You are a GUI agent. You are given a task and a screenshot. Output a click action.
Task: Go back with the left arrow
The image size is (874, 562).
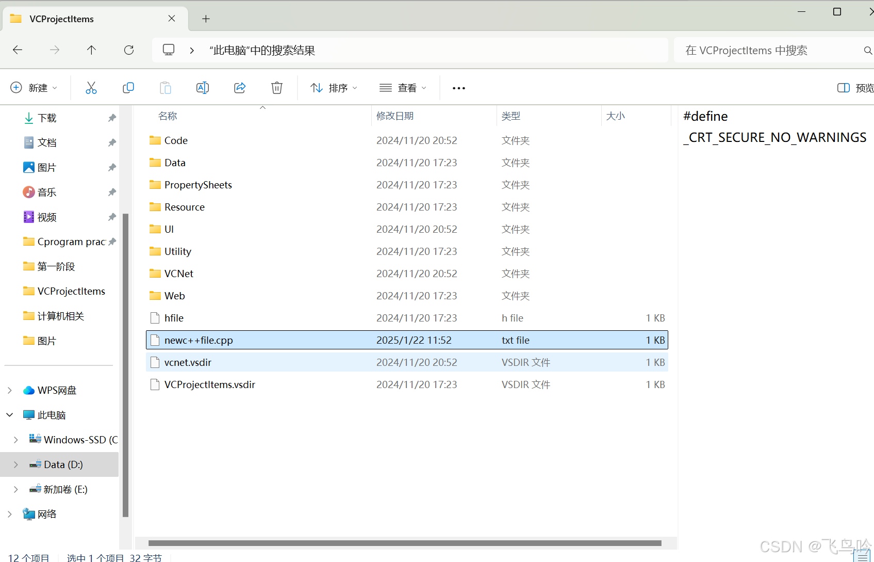[x=18, y=50]
